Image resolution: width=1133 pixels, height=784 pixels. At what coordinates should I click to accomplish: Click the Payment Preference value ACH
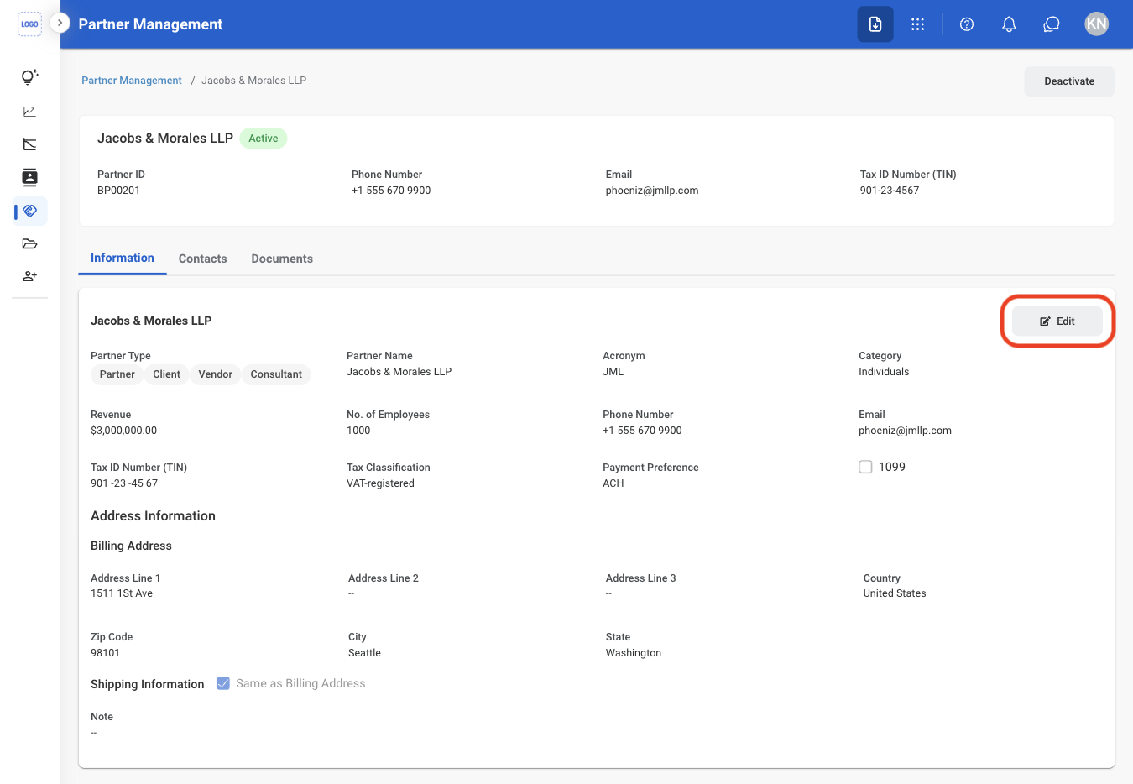(x=613, y=483)
